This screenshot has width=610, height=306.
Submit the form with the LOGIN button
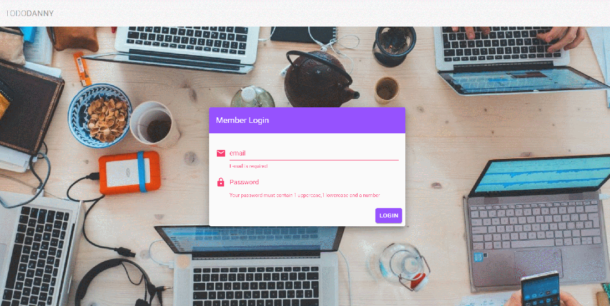tap(389, 215)
